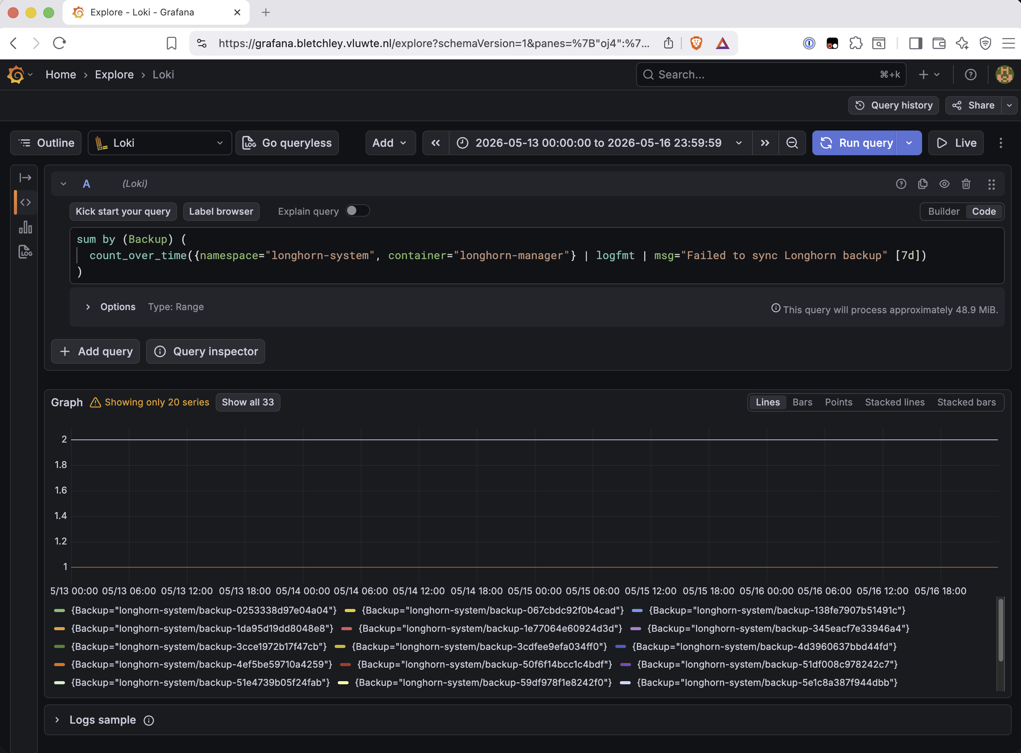Click the query name A
The height and width of the screenshot is (753, 1021).
coord(86,184)
